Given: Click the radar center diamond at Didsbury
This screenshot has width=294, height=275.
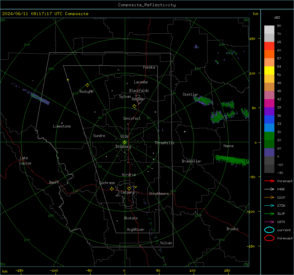Looking at the screenshot, I should pos(124,143).
